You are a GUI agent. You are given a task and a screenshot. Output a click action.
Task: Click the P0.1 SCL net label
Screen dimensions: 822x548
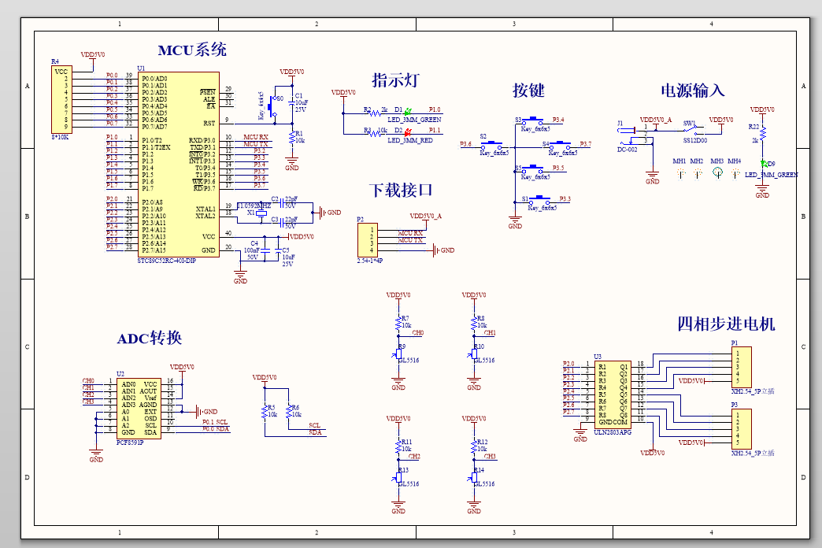[x=215, y=422]
